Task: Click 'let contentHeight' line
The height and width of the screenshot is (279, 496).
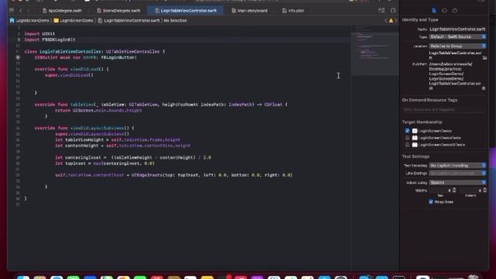Action: [x=122, y=146]
